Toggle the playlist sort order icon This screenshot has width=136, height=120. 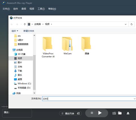pyautogui.click(x=78, y=113)
